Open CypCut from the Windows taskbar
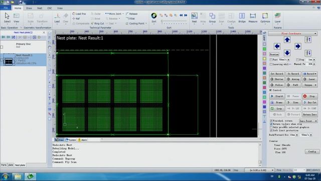This screenshot has height=181, width=321. 30,176
